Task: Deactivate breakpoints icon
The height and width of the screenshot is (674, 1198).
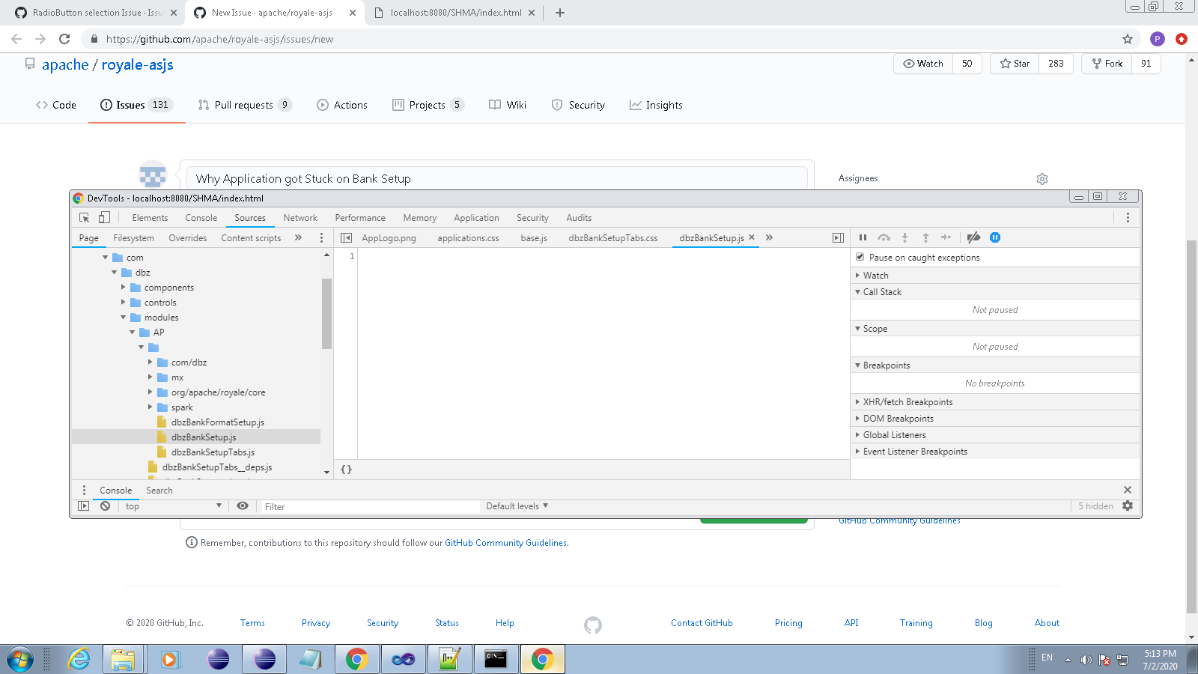Action: pos(973,238)
